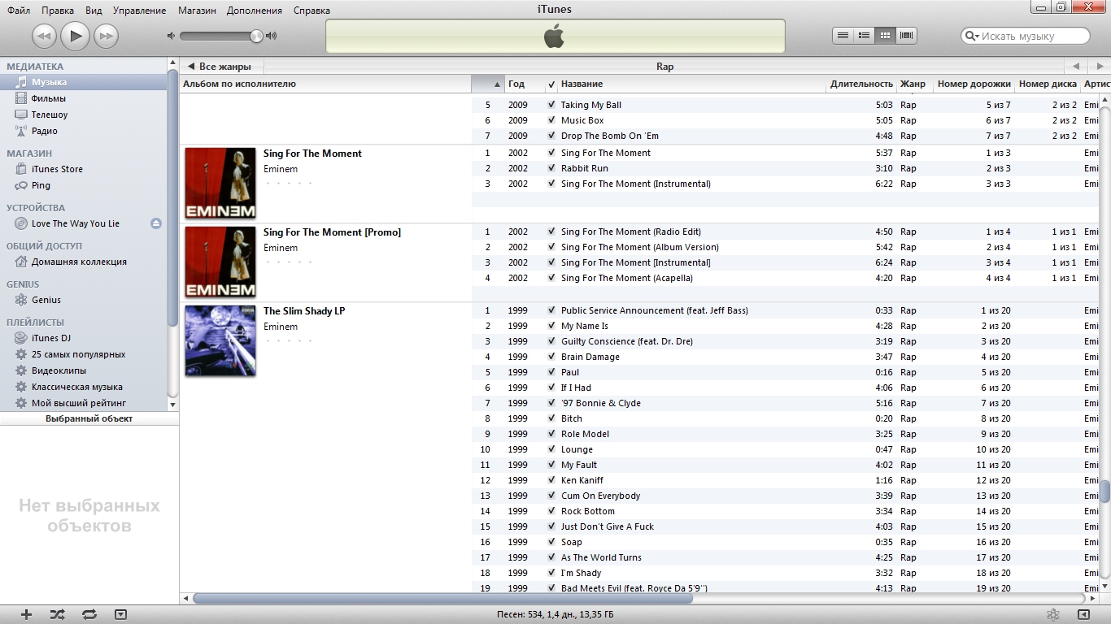Uncheck Rabbit Run track checkbox
The height and width of the screenshot is (624, 1111).
(x=551, y=168)
